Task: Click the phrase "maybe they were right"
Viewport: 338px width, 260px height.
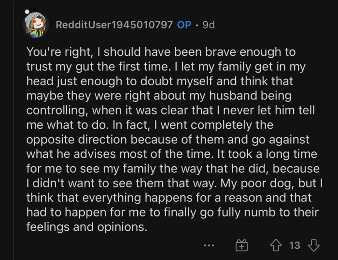Action: pyautogui.click(x=76, y=96)
